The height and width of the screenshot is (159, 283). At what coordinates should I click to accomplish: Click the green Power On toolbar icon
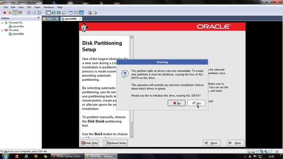point(15,13)
